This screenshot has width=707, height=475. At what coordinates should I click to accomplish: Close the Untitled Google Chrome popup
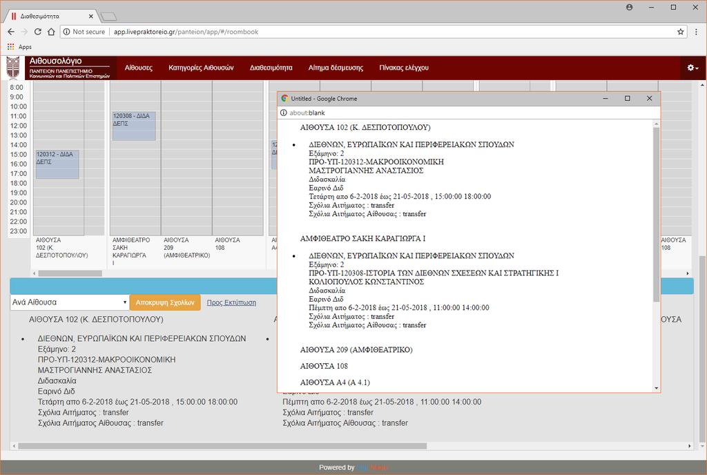pos(649,98)
